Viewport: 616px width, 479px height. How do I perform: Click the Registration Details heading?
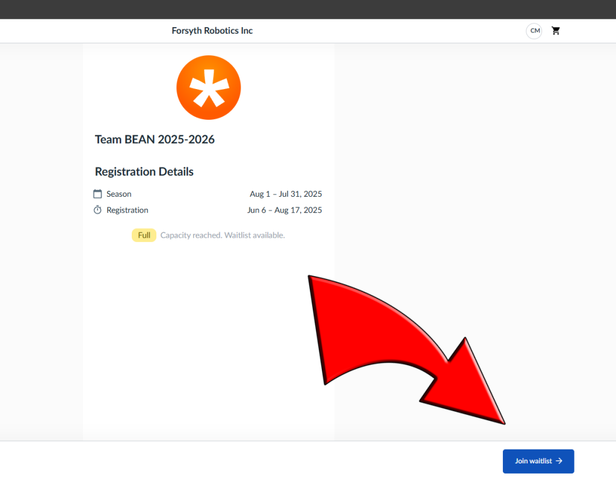(x=144, y=172)
